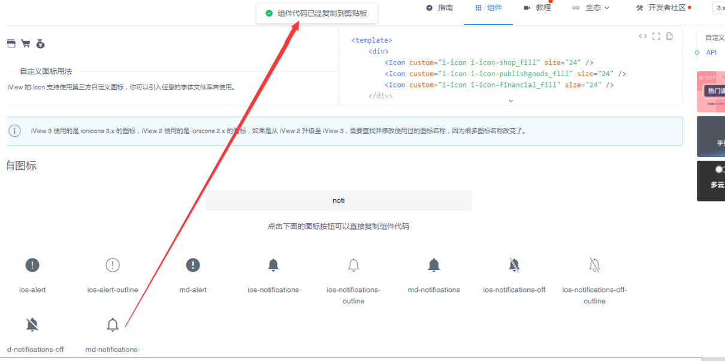Click the i-icon-publishgoods_fill code line
This screenshot has height=361, width=725.
(505, 74)
